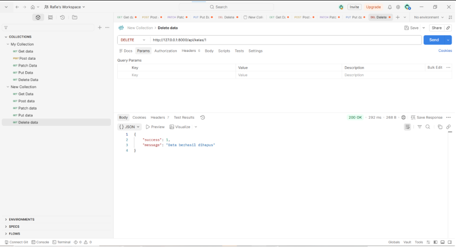Switch to response Cookies tab
Screen dimensions: 456x247
click(139, 117)
